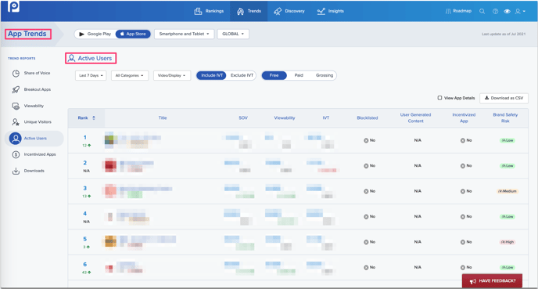Click Incentivized Apps dollar icon
The image size is (538, 289).
16,154
